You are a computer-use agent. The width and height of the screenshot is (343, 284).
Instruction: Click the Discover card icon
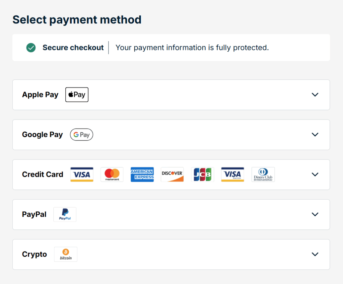click(172, 174)
